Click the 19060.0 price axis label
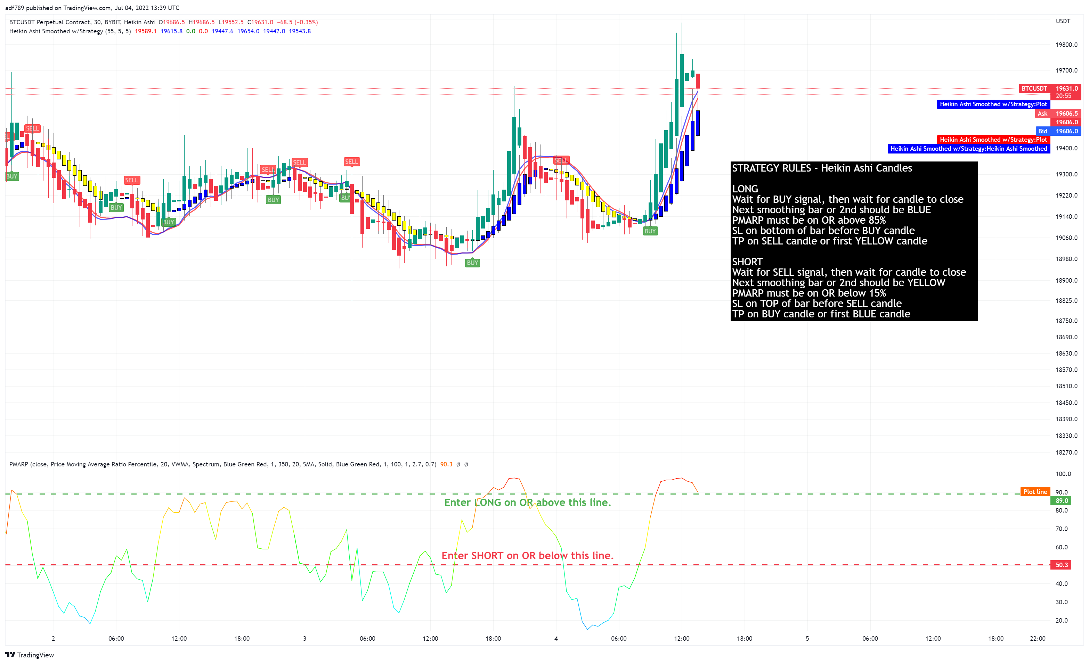 pyautogui.click(x=1066, y=238)
